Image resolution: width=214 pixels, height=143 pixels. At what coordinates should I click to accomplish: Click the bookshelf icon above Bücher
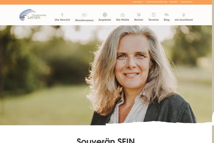pyautogui.click(x=139, y=15)
